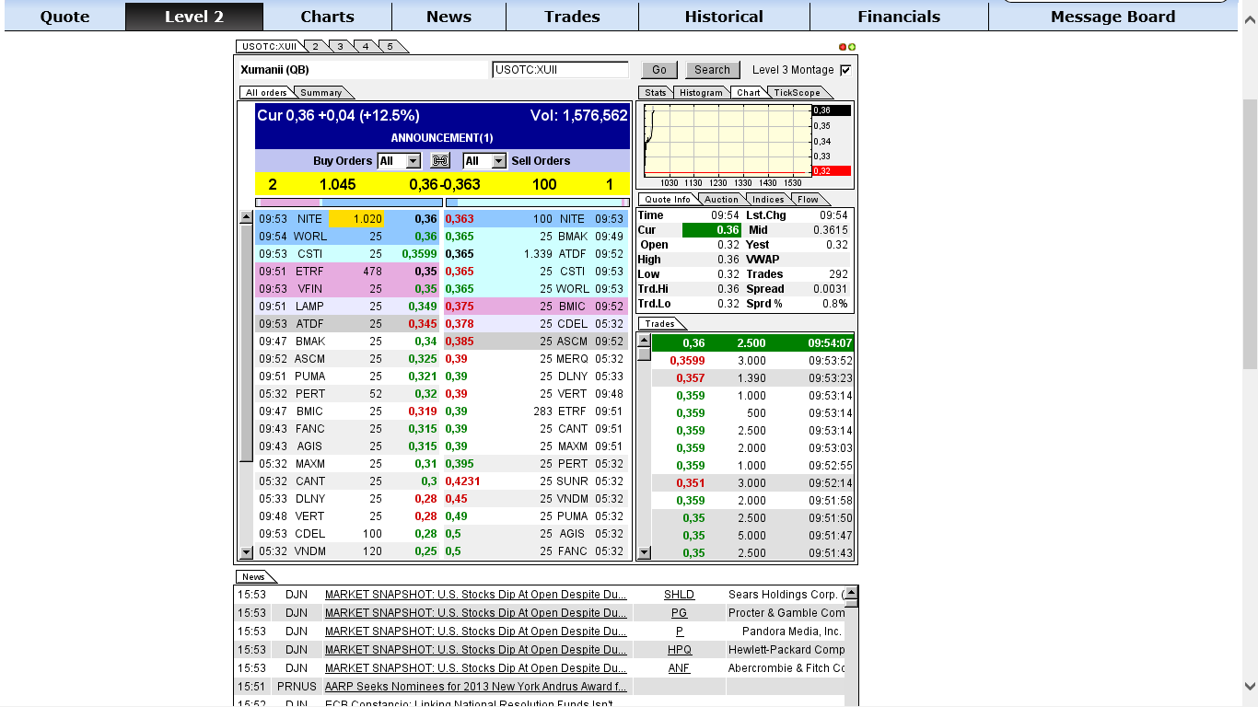Go to the Charts navigation menu
The height and width of the screenshot is (707, 1258).
click(327, 17)
